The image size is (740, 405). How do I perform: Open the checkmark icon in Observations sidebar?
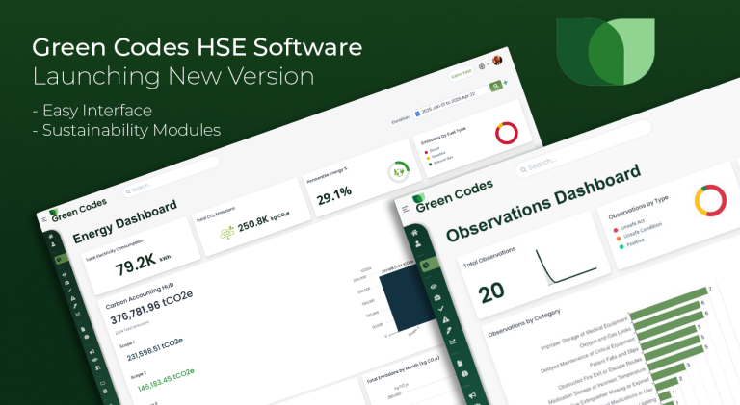pos(440,309)
